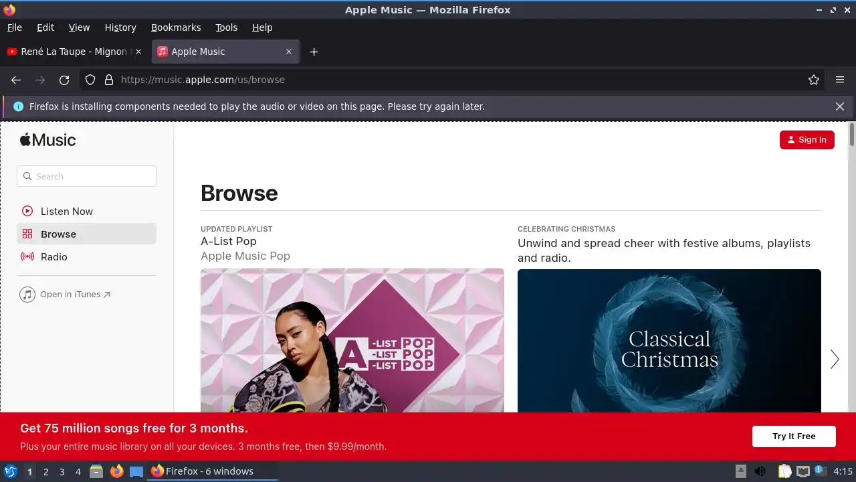Viewport: 856px width, 482px height.
Task: Click the UPDATED PLAYLIST label
Action: click(237, 229)
